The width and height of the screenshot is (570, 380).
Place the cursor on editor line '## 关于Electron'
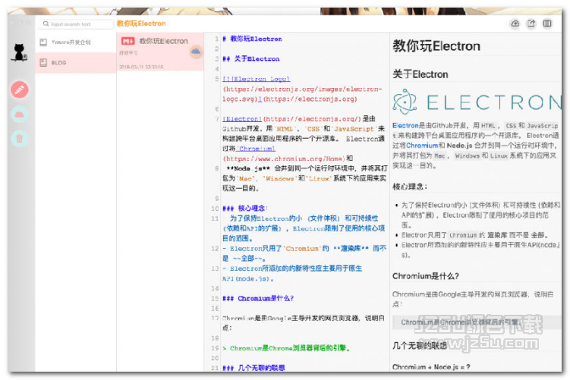251,59
